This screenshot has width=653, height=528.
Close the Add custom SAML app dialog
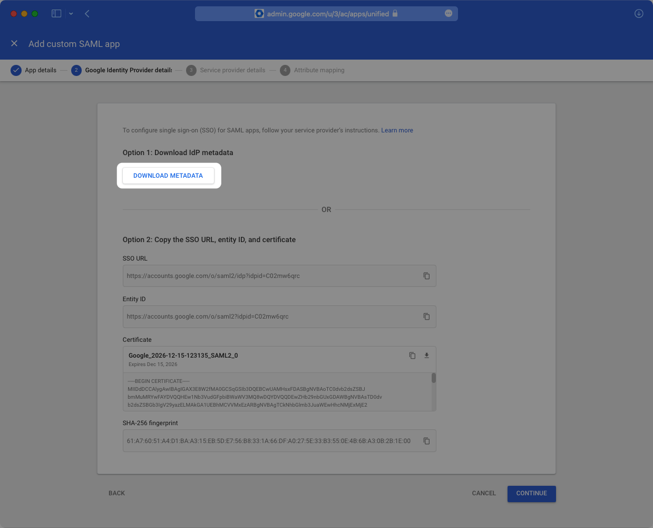[x=14, y=44]
